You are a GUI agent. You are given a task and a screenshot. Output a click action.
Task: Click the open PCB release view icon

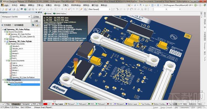click(25, 9)
